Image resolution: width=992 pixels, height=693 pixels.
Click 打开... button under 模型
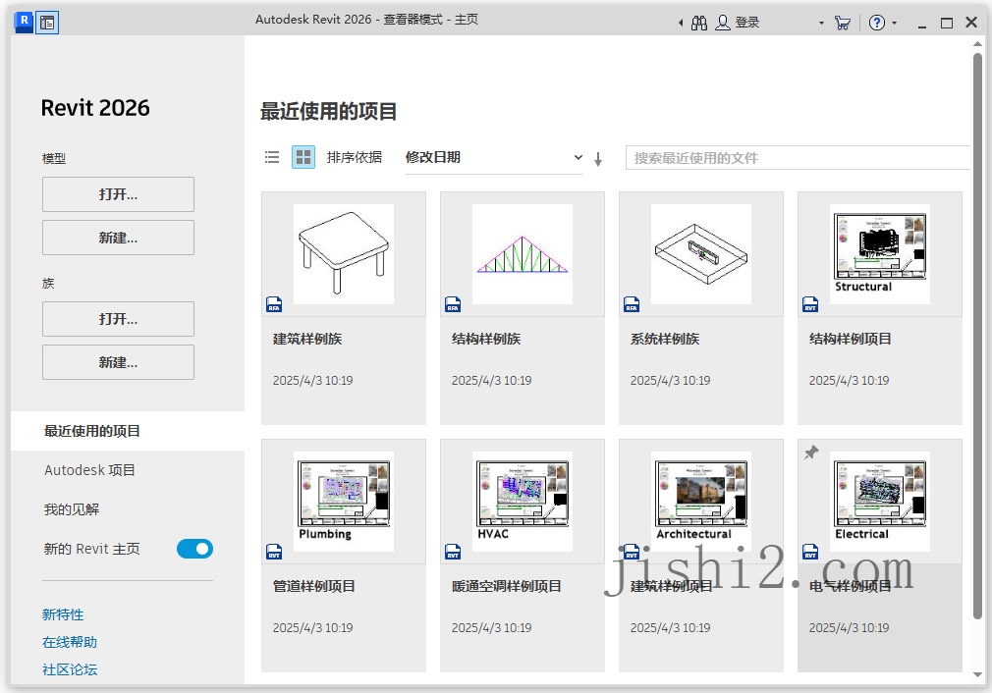[118, 194]
